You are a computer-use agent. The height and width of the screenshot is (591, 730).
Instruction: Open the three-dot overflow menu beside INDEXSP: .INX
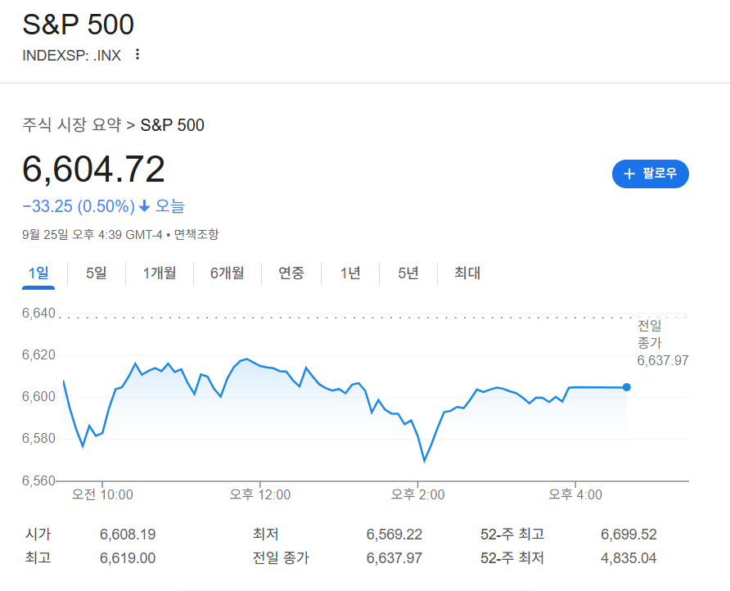[x=137, y=54]
